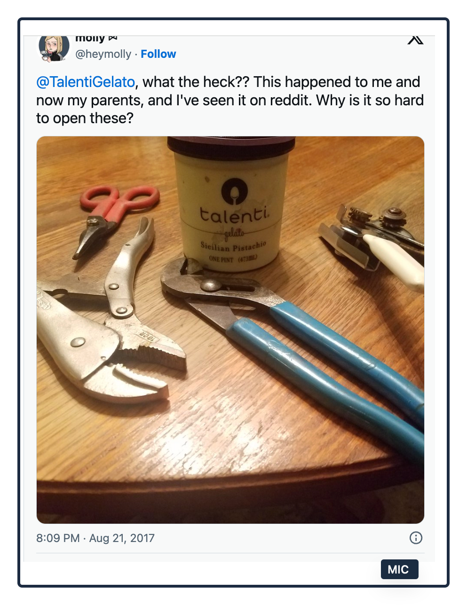Open the @TalentiGelato mention link

pos(86,82)
